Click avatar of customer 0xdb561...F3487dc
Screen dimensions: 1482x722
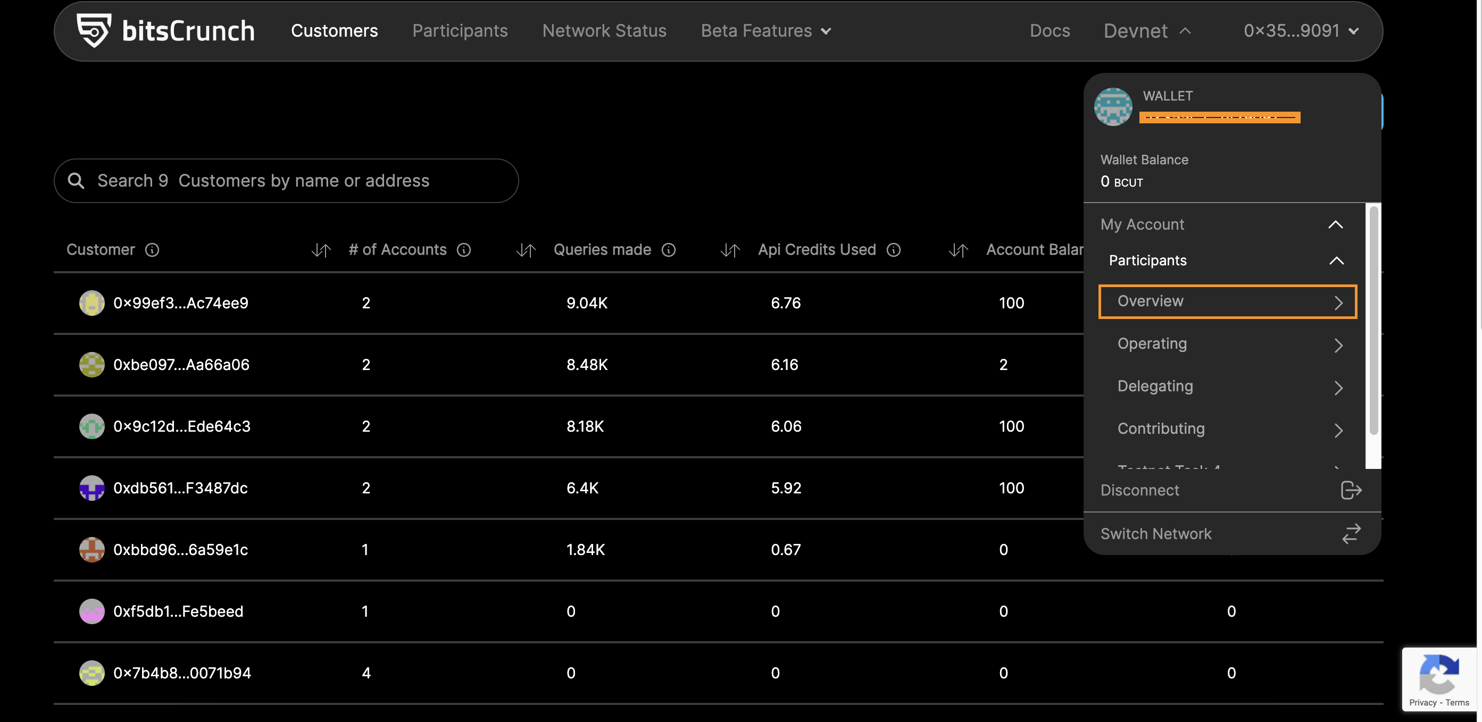pos(92,488)
